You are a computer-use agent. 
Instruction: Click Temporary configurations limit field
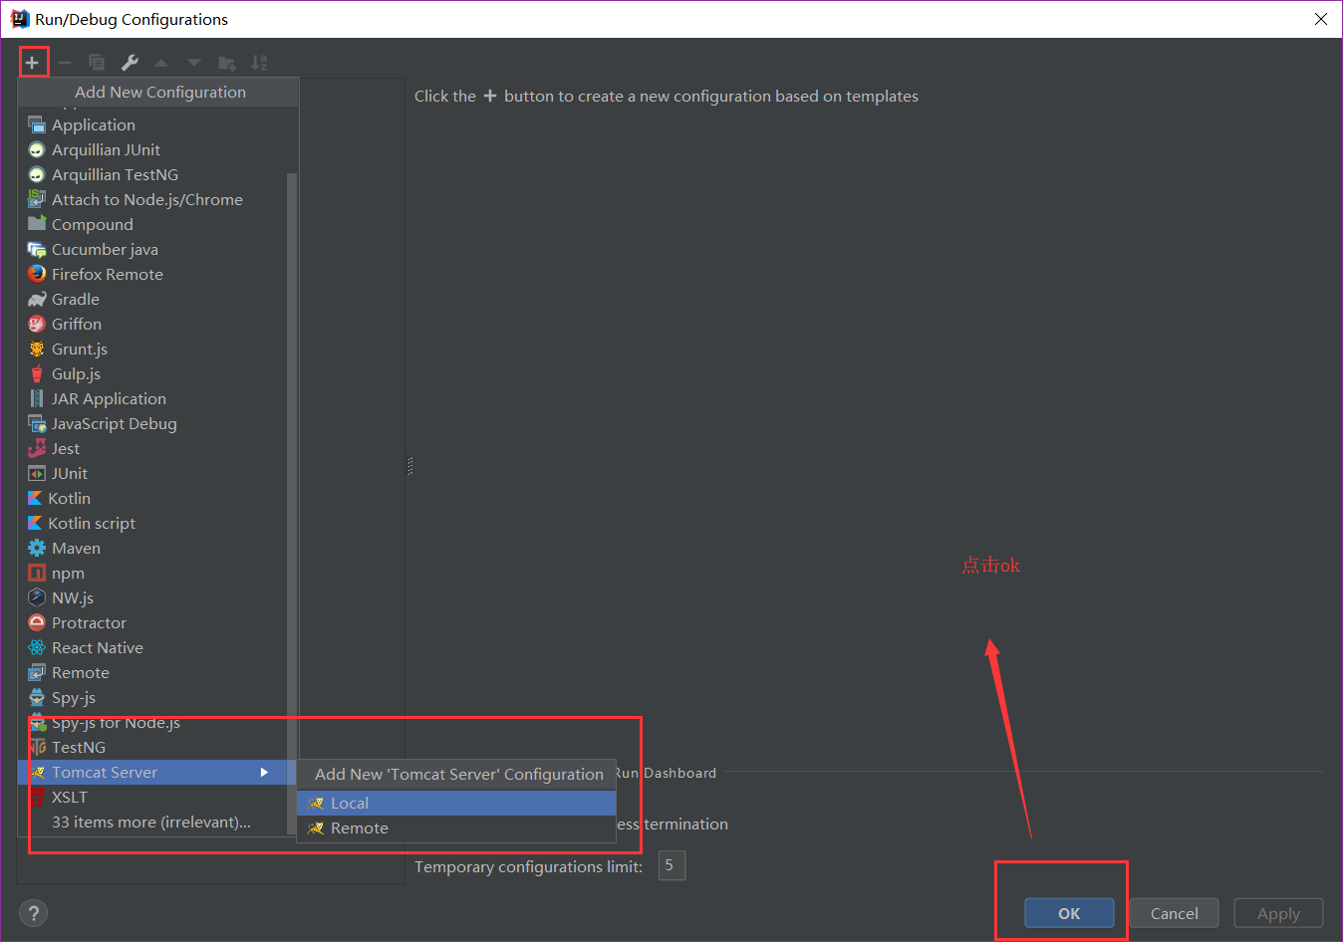point(671,865)
